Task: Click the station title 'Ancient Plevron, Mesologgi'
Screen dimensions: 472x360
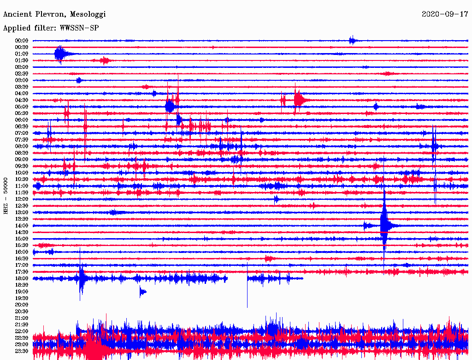Action: (x=54, y=14)
